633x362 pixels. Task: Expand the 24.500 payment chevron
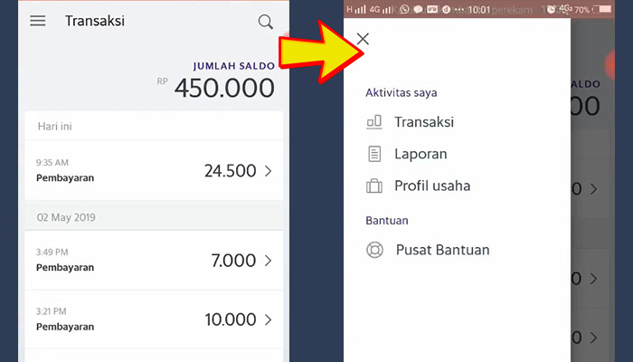coord(268,171)
